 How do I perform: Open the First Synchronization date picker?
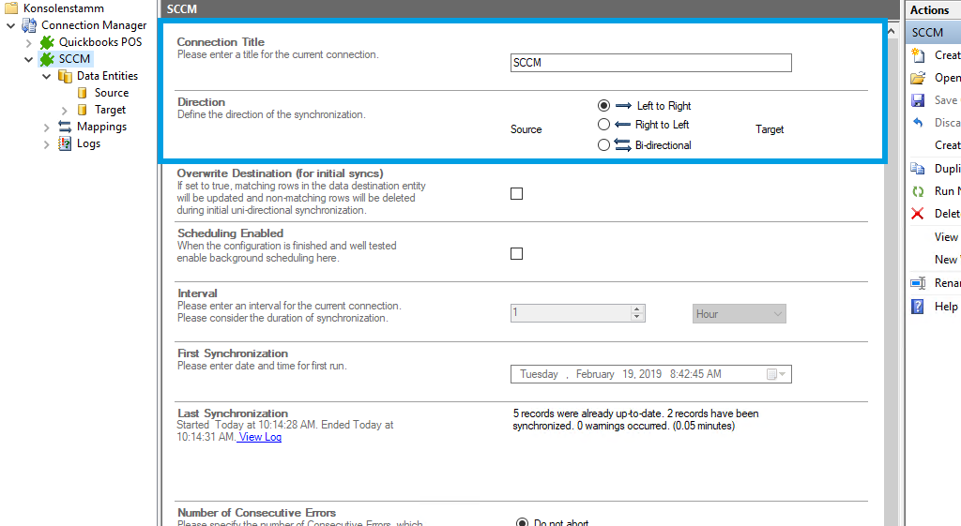[x=777, y=374]
